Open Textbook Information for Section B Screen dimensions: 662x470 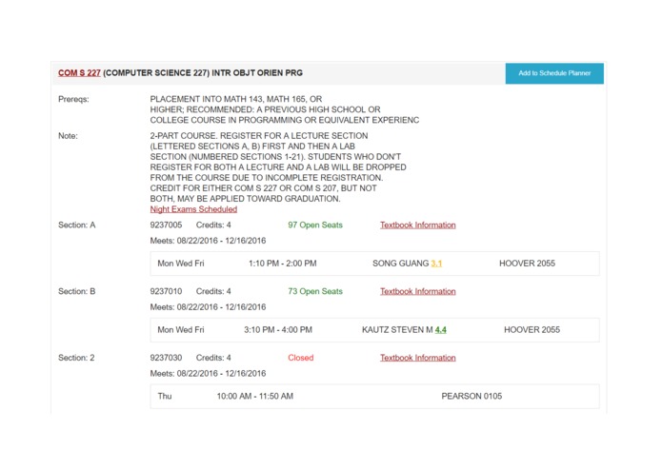(417, 291)
